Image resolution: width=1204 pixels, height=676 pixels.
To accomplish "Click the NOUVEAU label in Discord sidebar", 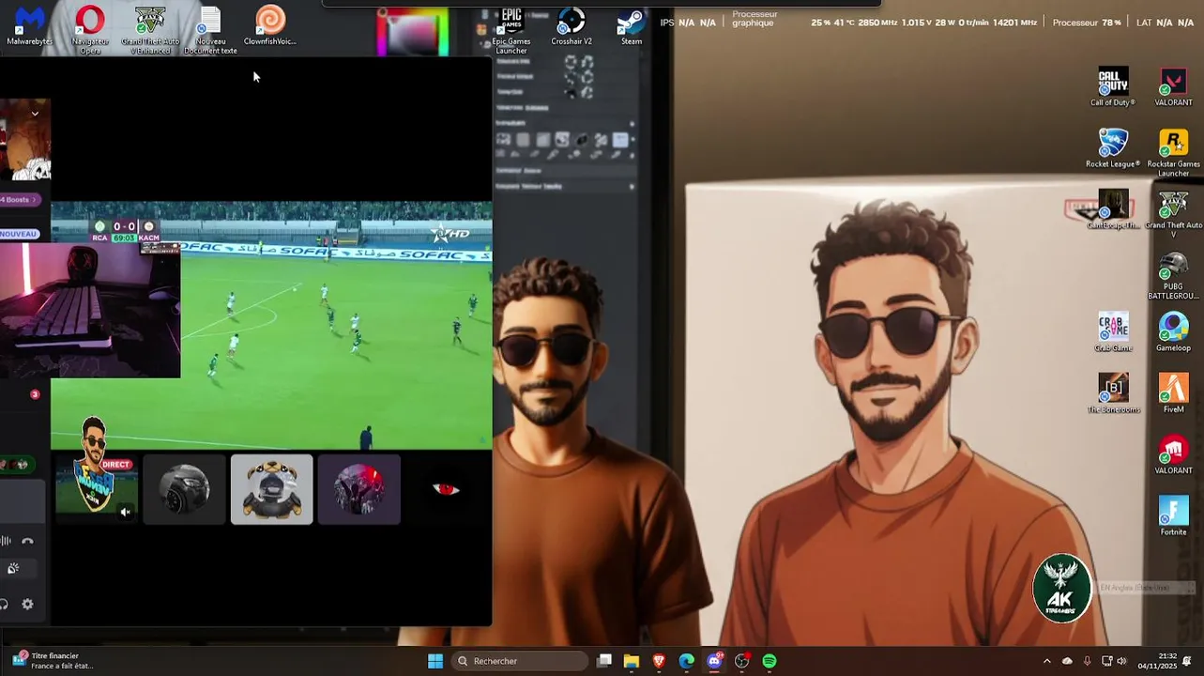I will (19, 234).
